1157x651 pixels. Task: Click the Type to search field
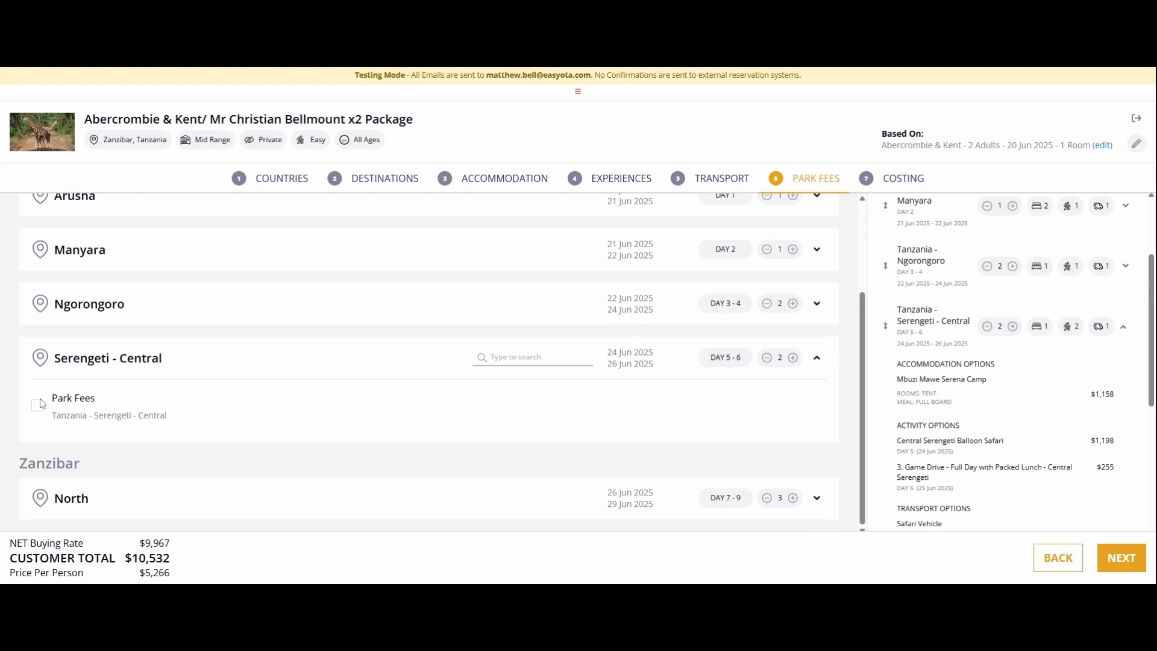533,357
